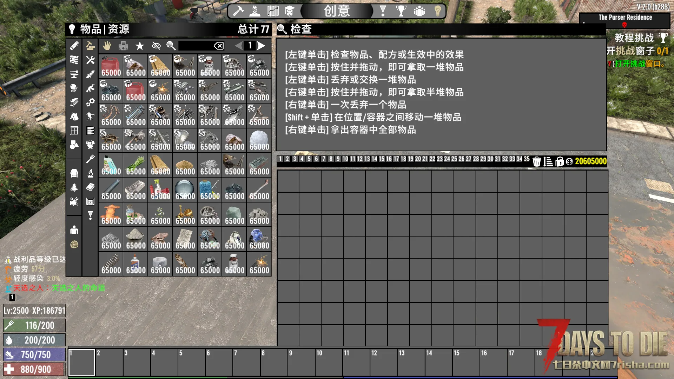The height and width of the screenshot is (379, 674).
Task: Filter by blueprint schematics category
Action: pyautogui.click(x=90, y=201)
